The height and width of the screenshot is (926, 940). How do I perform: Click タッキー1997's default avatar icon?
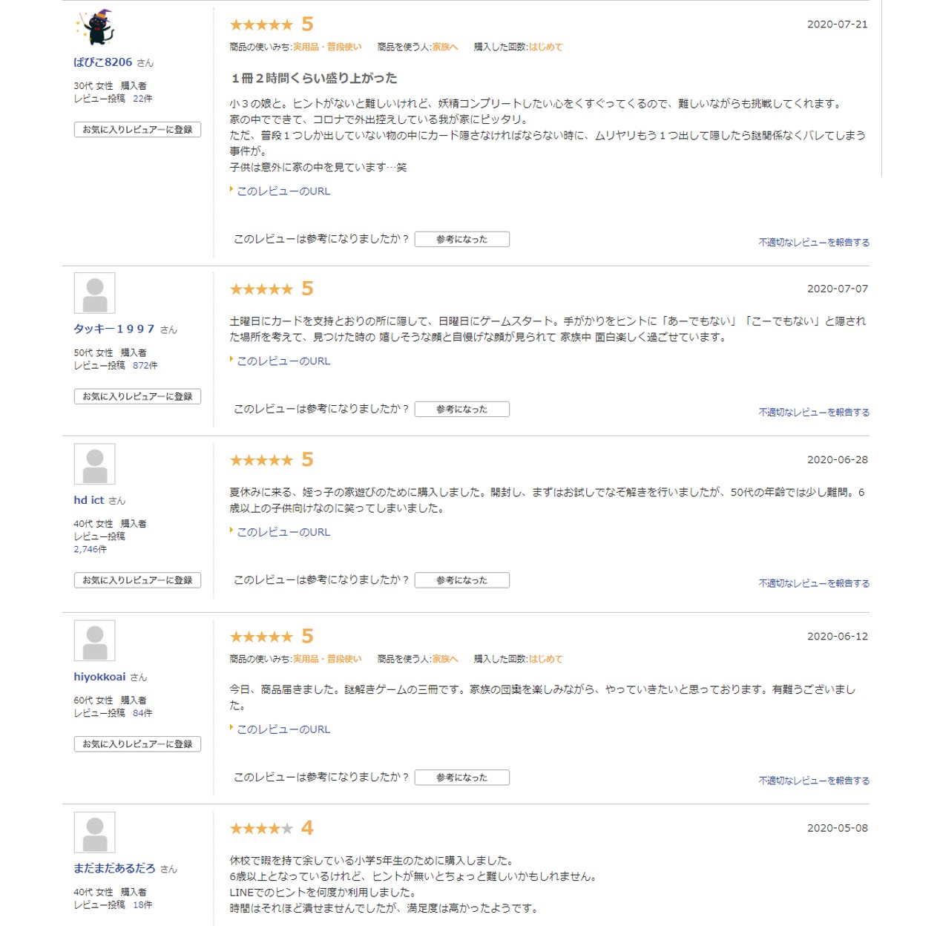95,293
